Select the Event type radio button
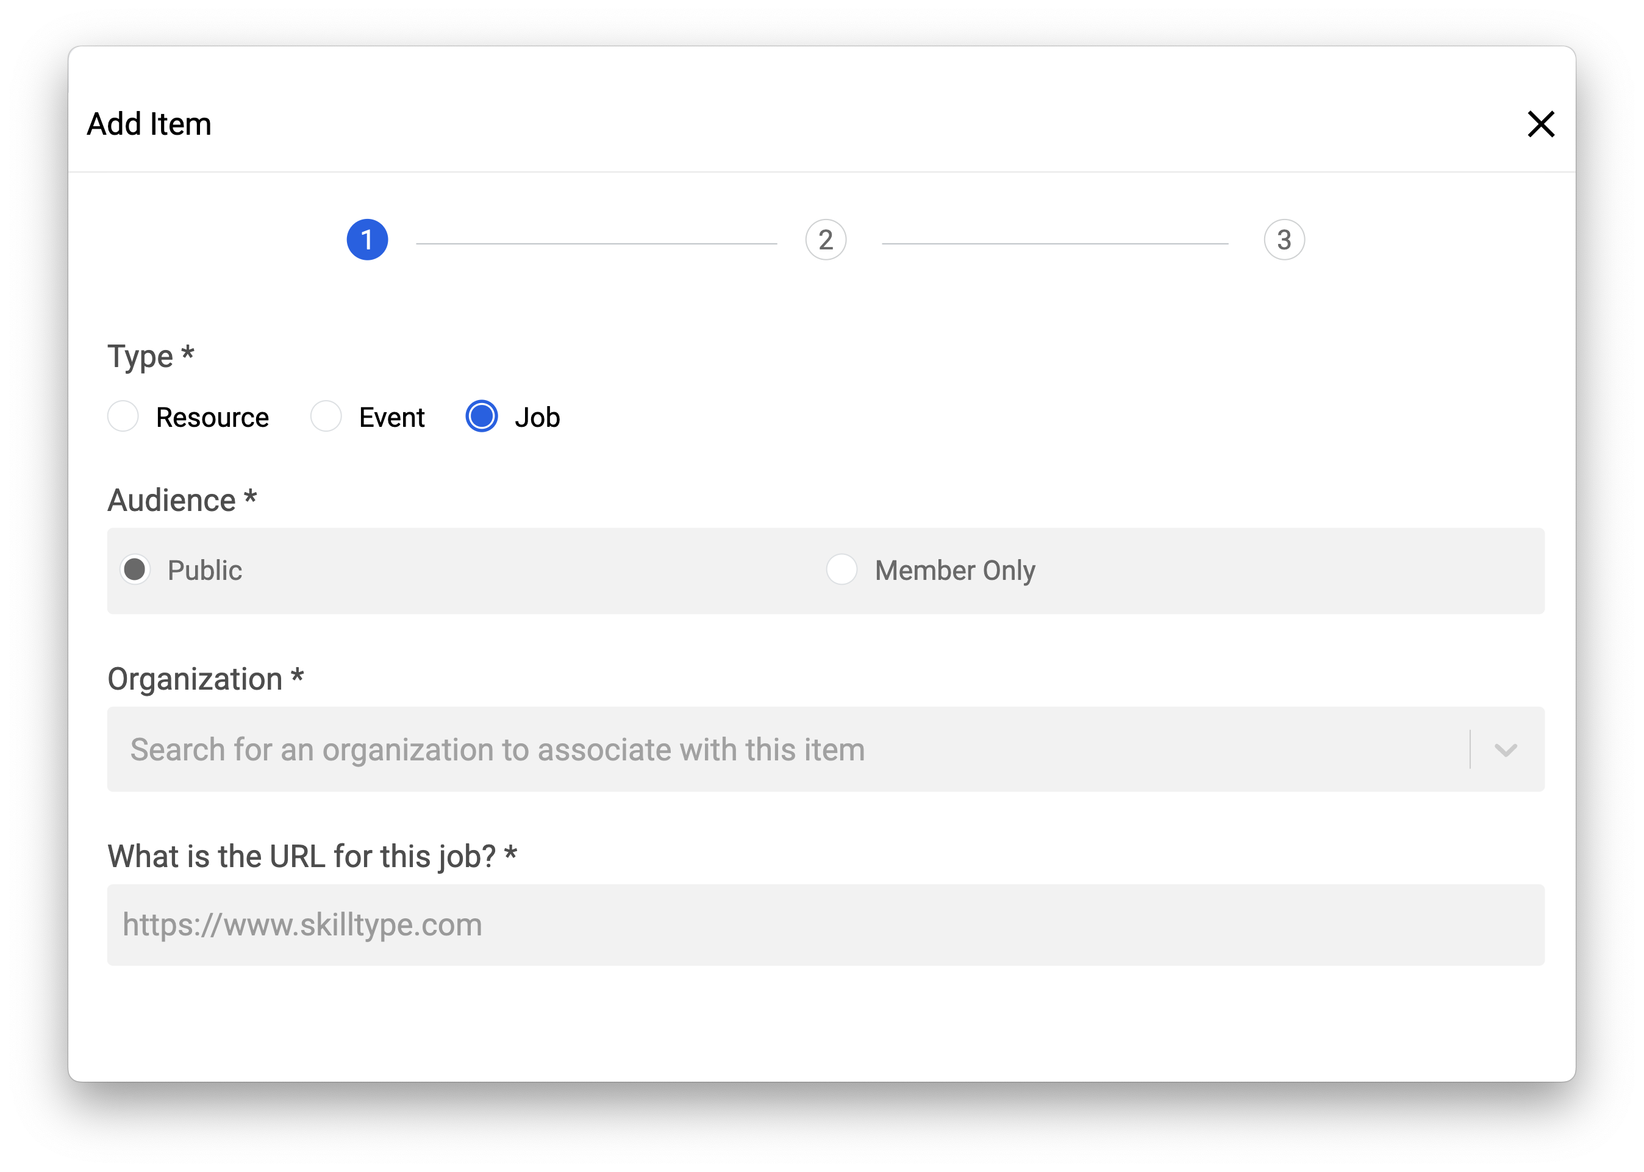 click(x=326, y=416)
